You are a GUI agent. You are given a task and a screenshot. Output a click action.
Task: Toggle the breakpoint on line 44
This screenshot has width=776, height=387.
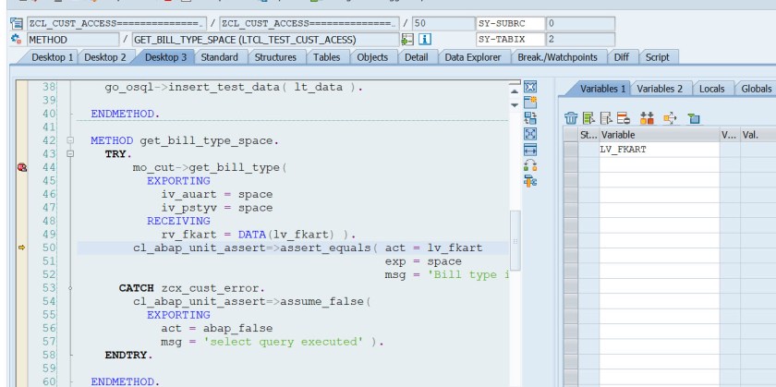[x=22, y=167]
